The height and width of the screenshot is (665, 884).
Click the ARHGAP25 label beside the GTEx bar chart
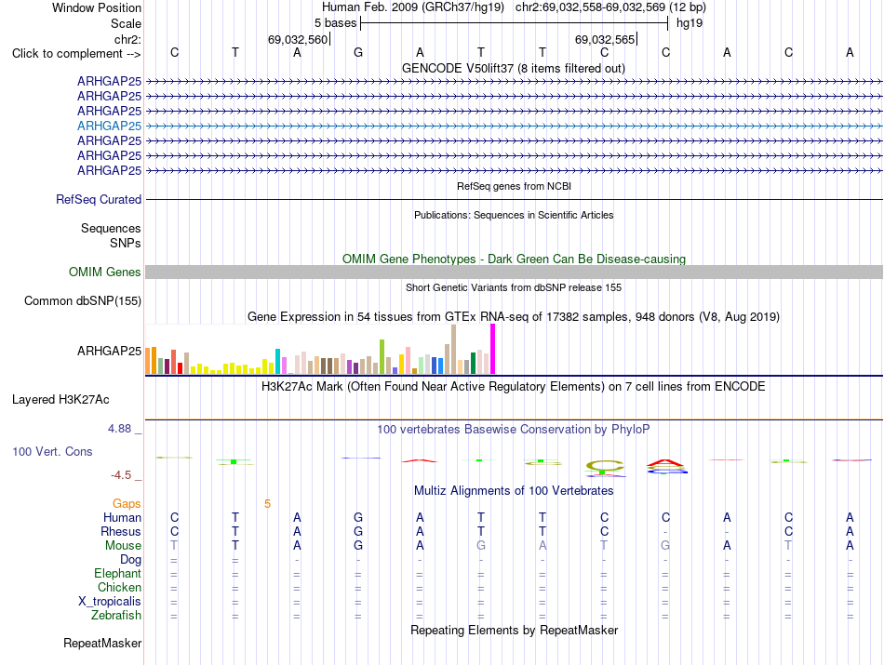pyautogui.click(x=109, y=351)
